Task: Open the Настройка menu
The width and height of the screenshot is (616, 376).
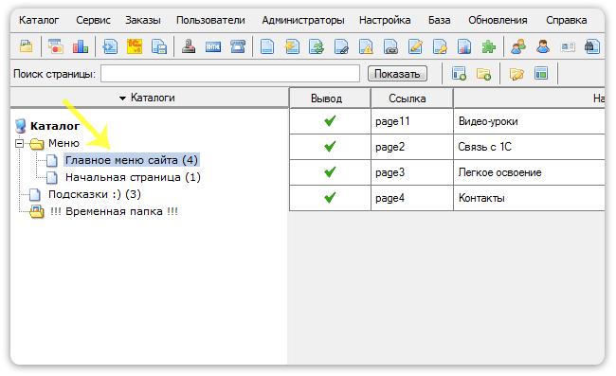Action: coord(385,20)
